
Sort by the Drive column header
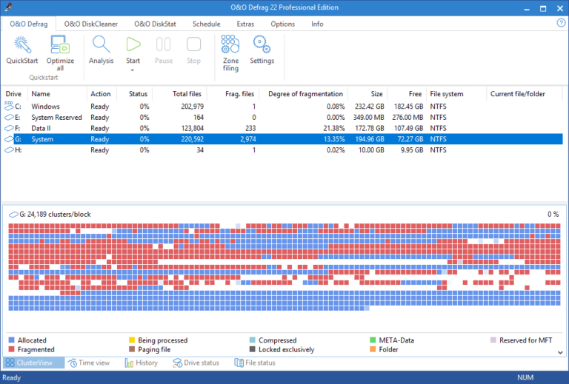tap(13, 94)
